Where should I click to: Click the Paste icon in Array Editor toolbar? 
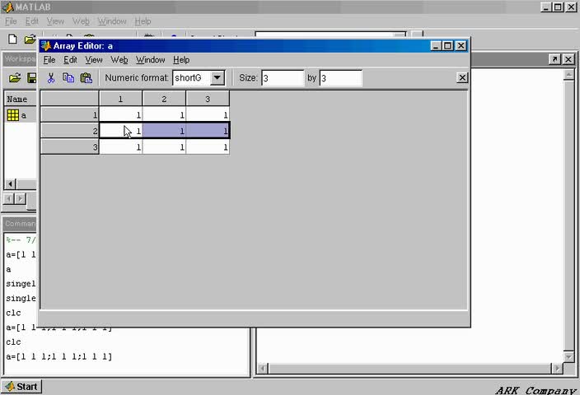point(87,78)
